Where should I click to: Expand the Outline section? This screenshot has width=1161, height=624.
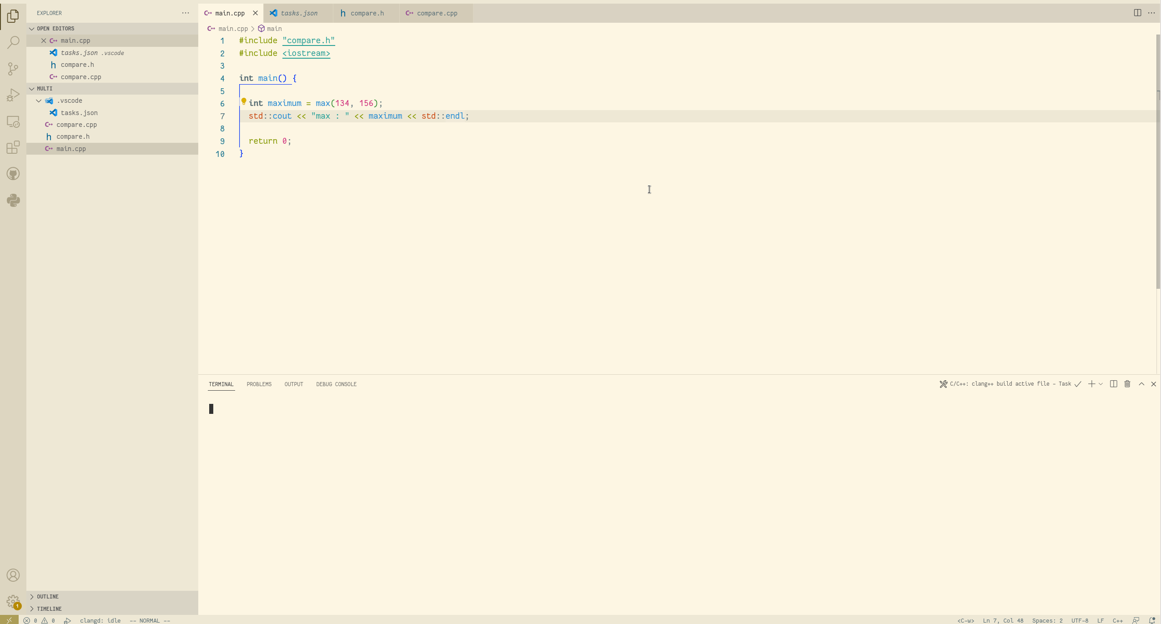click(x=112, y=596)
